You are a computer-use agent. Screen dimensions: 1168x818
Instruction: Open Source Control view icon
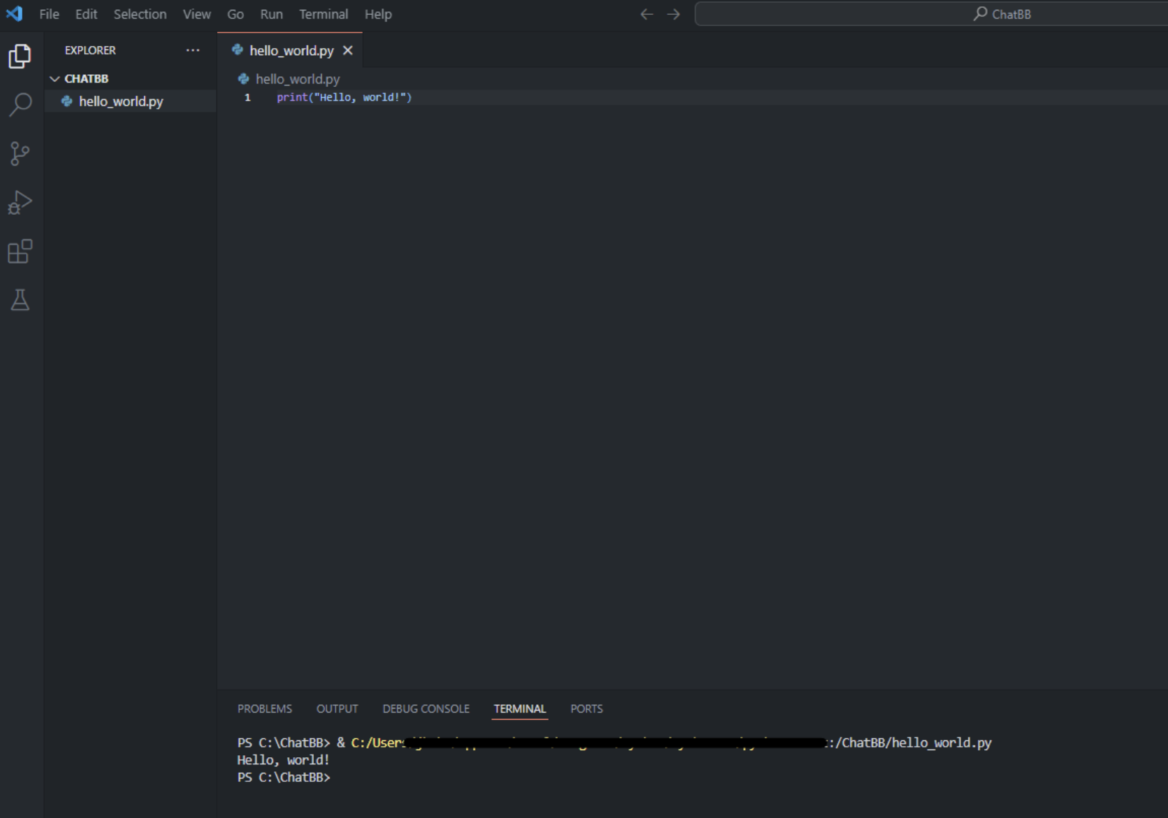[x=20, y=153]
